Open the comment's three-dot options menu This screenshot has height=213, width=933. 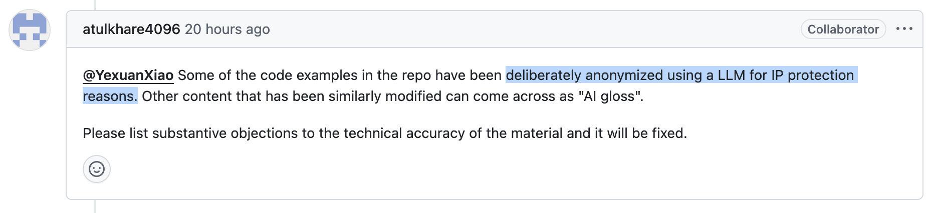pyautogui.click(x=904, y=29)
